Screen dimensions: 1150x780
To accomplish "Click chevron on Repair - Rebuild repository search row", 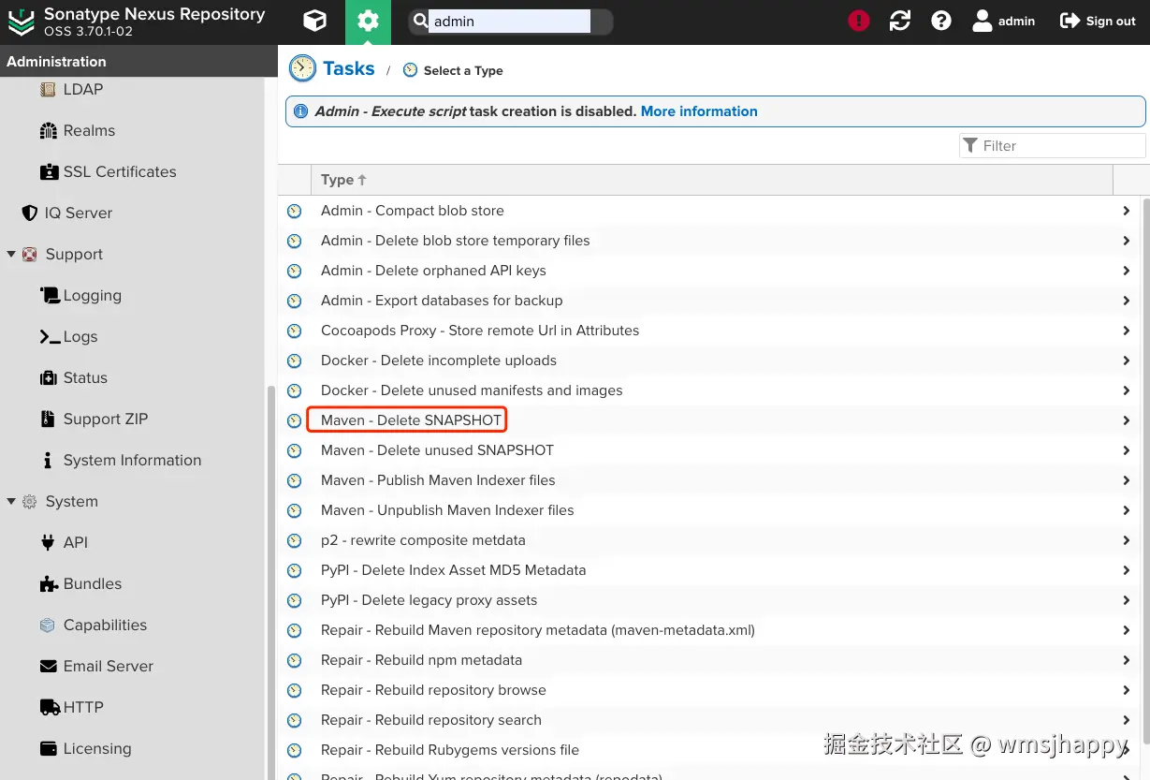I will point(1126,720).
